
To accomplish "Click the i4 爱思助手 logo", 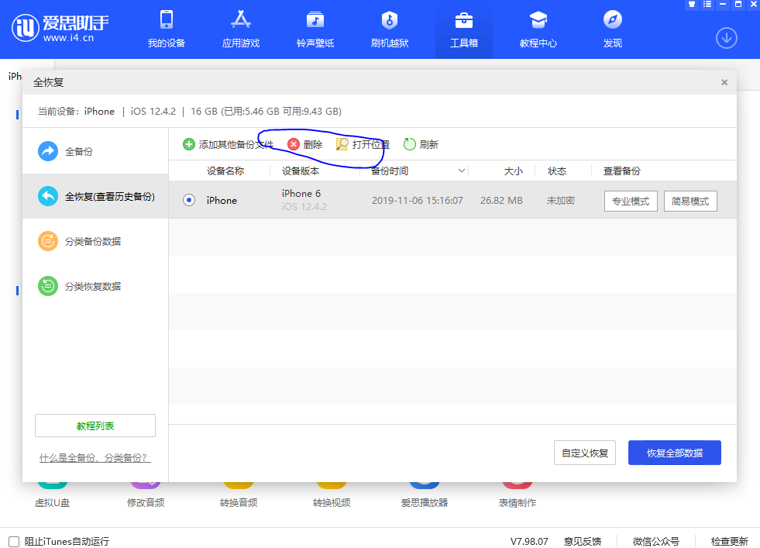I will click(60, 28).
